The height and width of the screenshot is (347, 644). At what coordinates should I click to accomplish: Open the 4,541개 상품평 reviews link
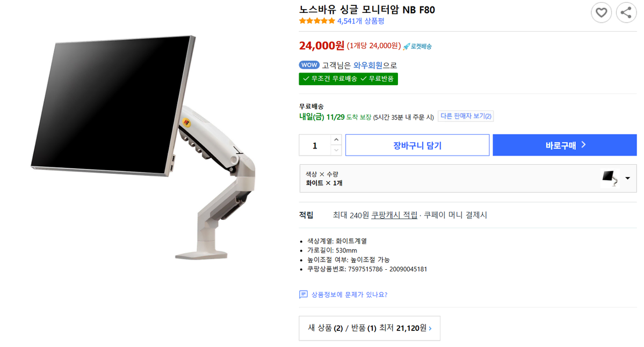click(x=360, y=21)
